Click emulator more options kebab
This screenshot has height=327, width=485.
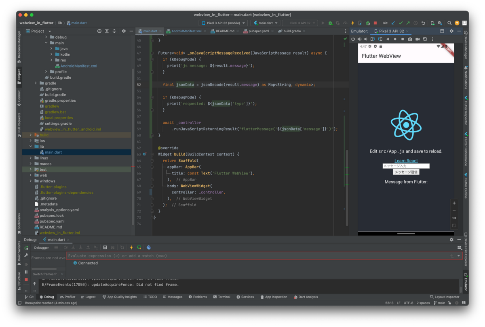click(x=432, y=39)
